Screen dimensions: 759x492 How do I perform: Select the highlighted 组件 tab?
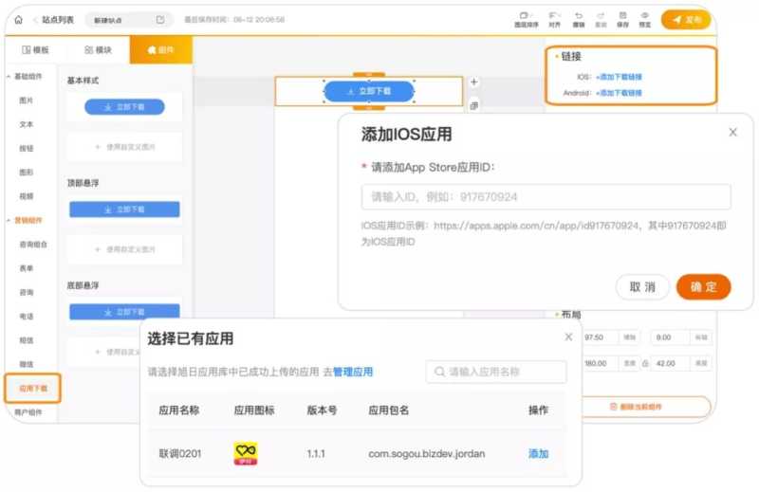click(160, 50)
